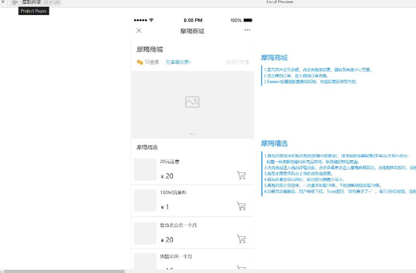Click annotation line starting 1.显示用户金币余额

pos(318,70)
